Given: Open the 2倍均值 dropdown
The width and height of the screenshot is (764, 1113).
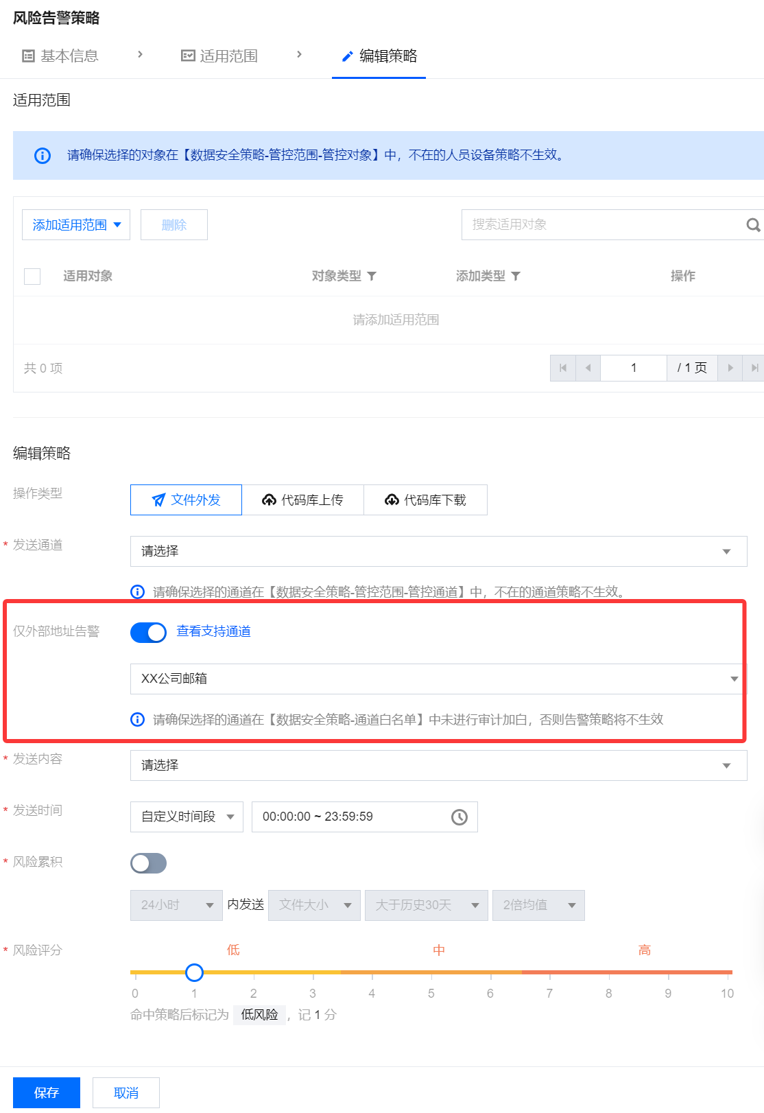Looking at the screenshot, I should (x=538, y=905).
